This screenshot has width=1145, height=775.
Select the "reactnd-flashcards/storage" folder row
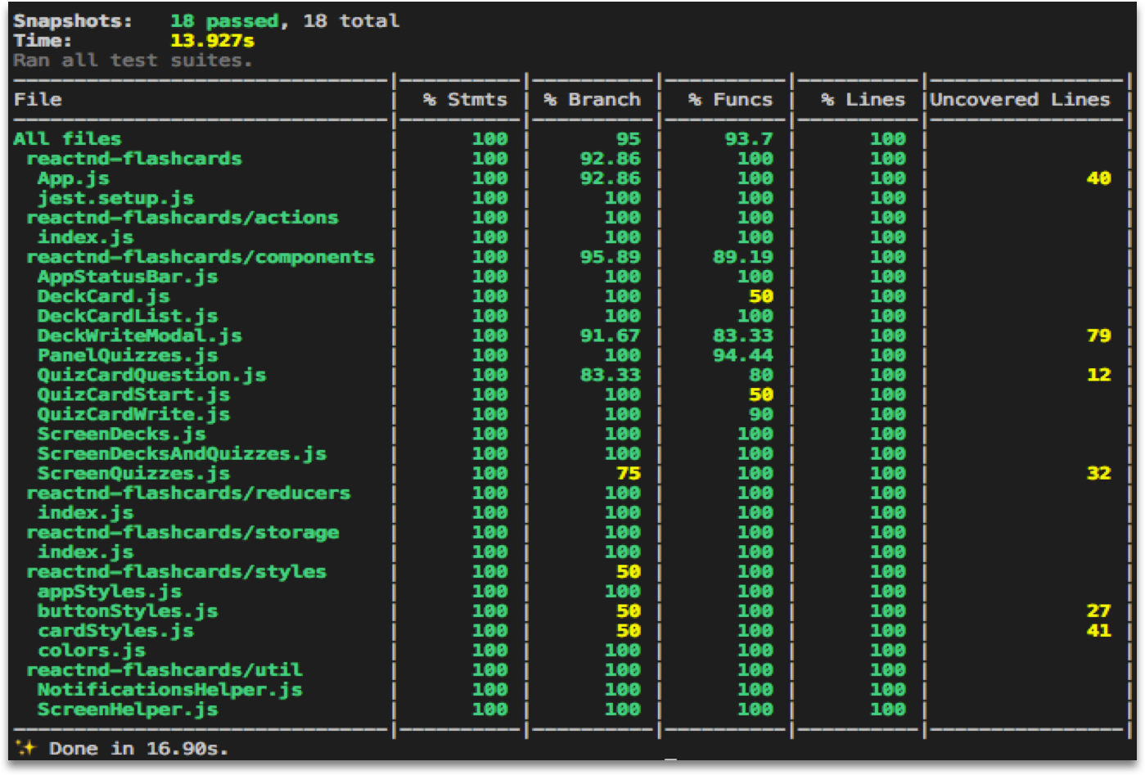point(183,532)
